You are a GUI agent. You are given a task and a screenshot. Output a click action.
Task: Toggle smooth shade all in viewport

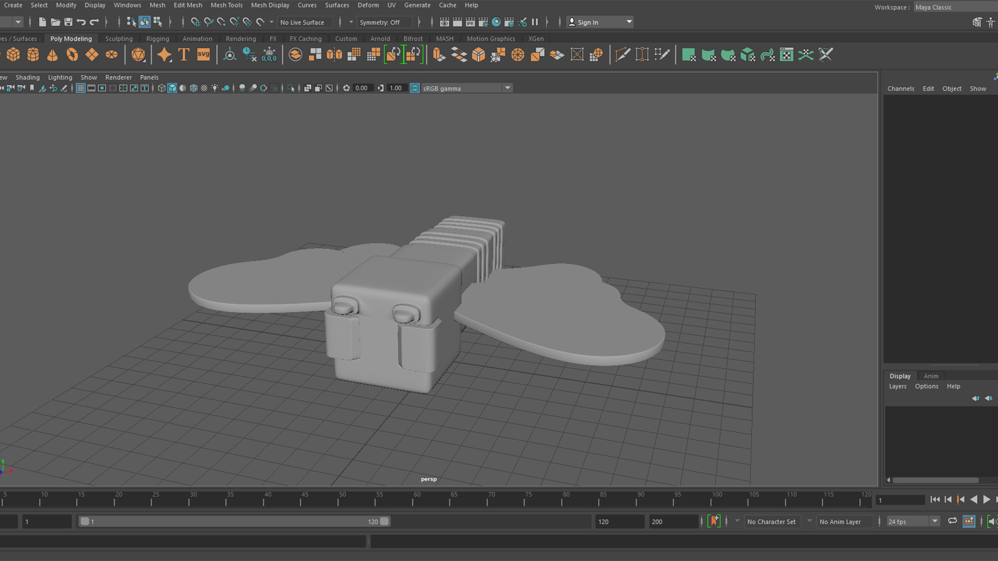coord(172,88)
